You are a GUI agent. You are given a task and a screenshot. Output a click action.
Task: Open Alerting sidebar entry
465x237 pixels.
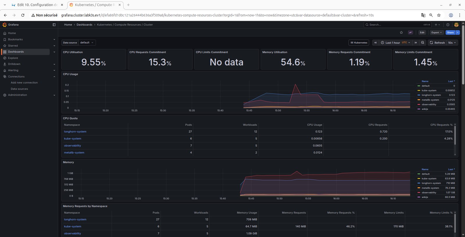coord(13,70)
